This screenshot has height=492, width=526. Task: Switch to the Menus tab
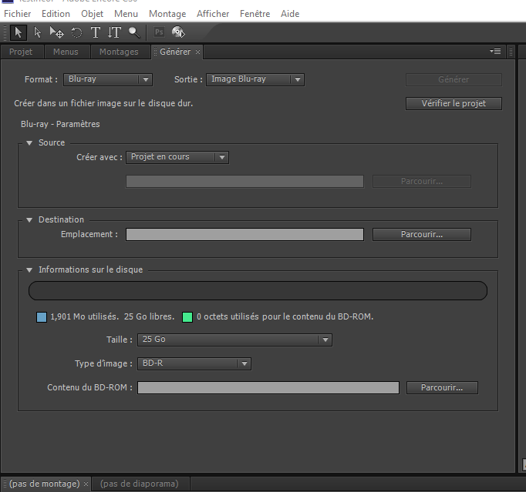(66, 52)
